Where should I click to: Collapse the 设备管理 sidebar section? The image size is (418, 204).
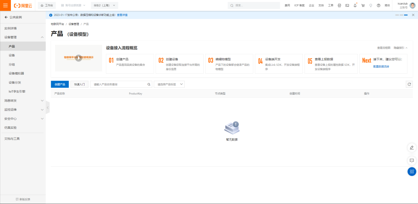point(42,37)
